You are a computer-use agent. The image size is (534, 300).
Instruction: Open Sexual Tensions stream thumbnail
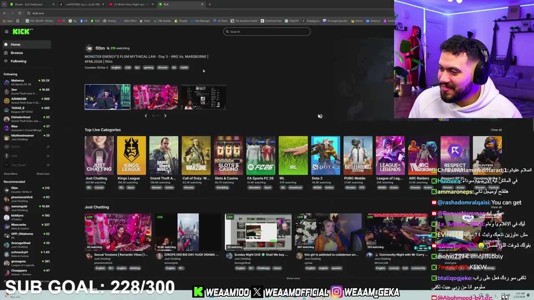118,232
